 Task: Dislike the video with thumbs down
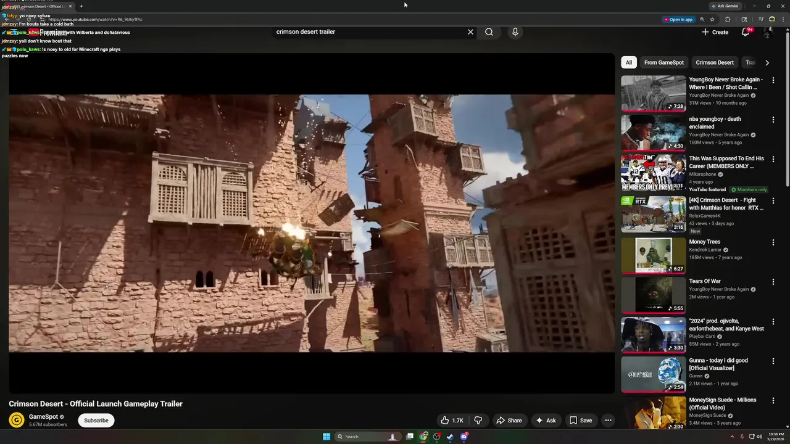(x=478, y=421)
